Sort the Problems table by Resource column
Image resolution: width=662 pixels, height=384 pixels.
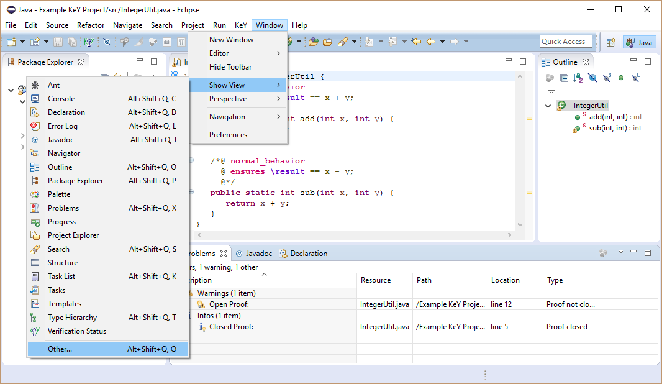384,280
